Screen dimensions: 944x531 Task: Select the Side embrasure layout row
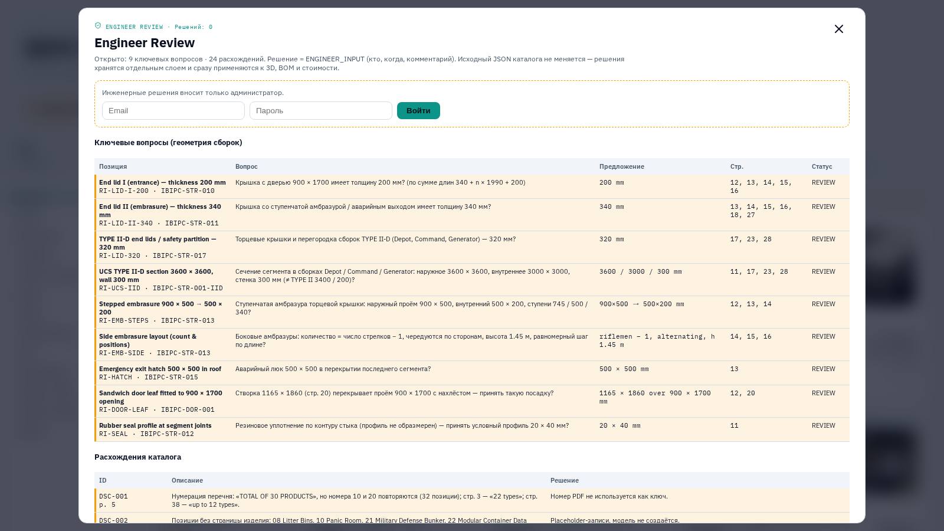[x=472, y=345]
